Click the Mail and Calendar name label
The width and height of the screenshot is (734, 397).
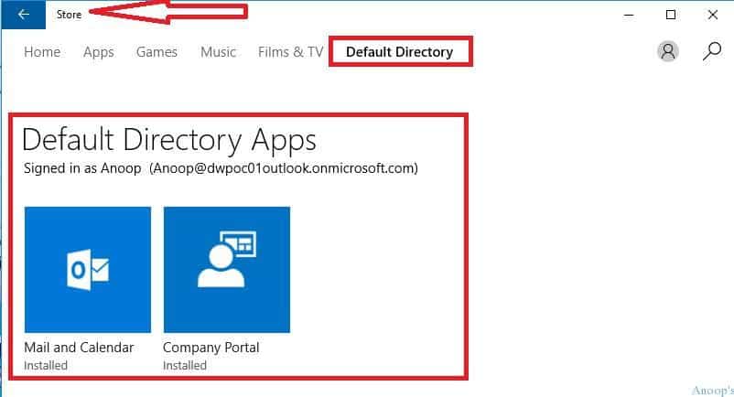[79, 348]
